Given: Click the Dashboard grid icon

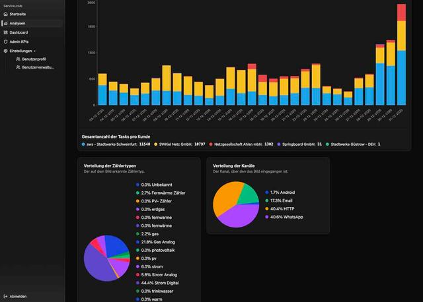Looking at the screenshot, I should (x=6, y=32).
